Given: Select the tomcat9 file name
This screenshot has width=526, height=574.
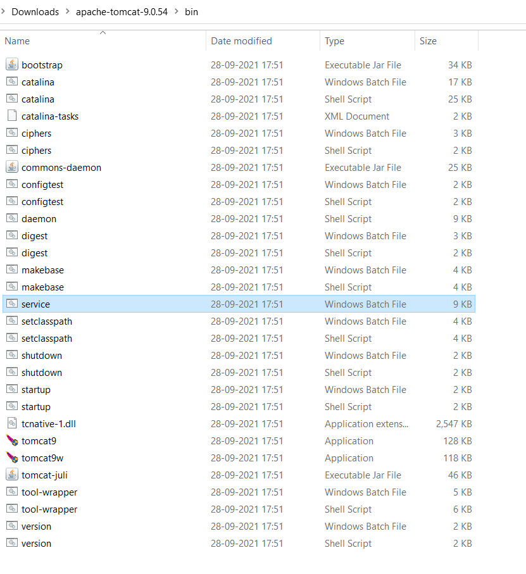Looking at the screenshot, I should (39, 440).
